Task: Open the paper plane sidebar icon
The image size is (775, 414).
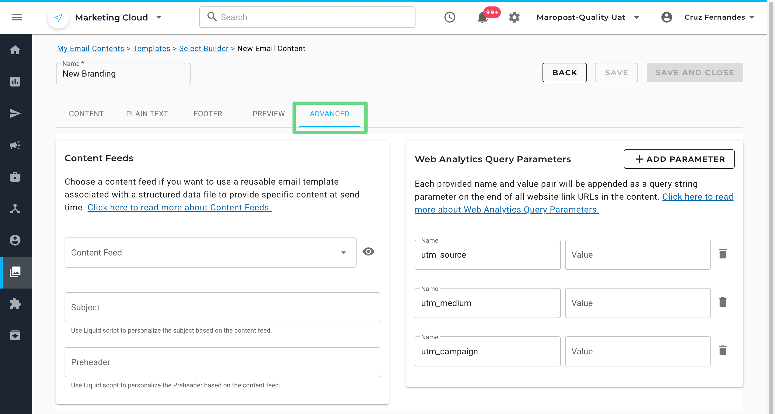Action: (x=15, y=114)
